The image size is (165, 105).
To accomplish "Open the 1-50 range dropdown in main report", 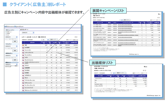I will click(45, 40).
